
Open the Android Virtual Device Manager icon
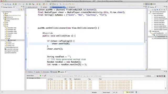(16, 4)
